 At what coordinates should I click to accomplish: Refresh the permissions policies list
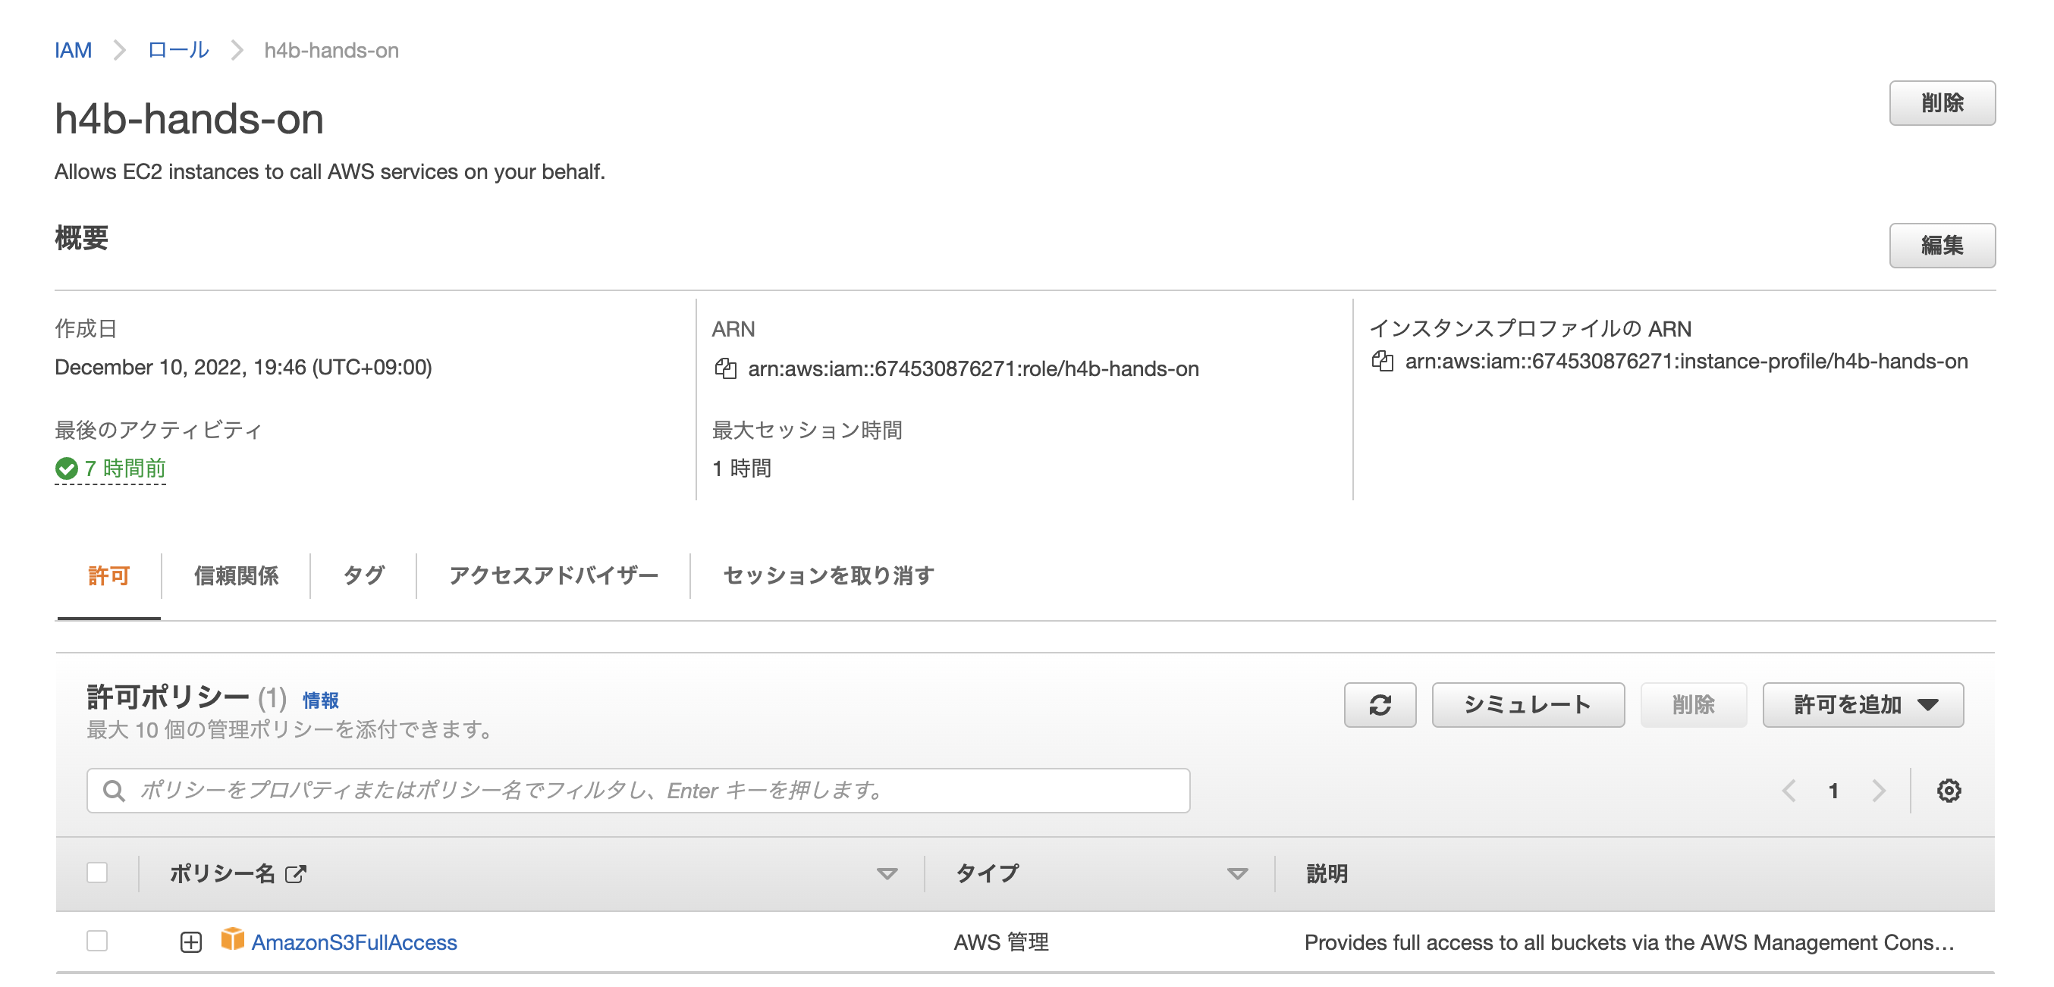click(1380, 704)
